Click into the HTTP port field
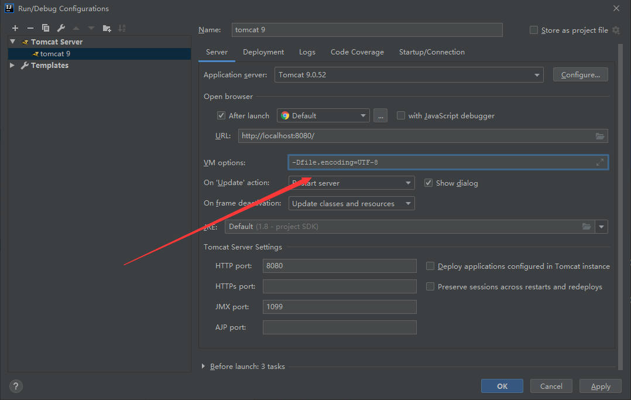The height and width of the screenshot is (400, 631). tap(339, 266)
